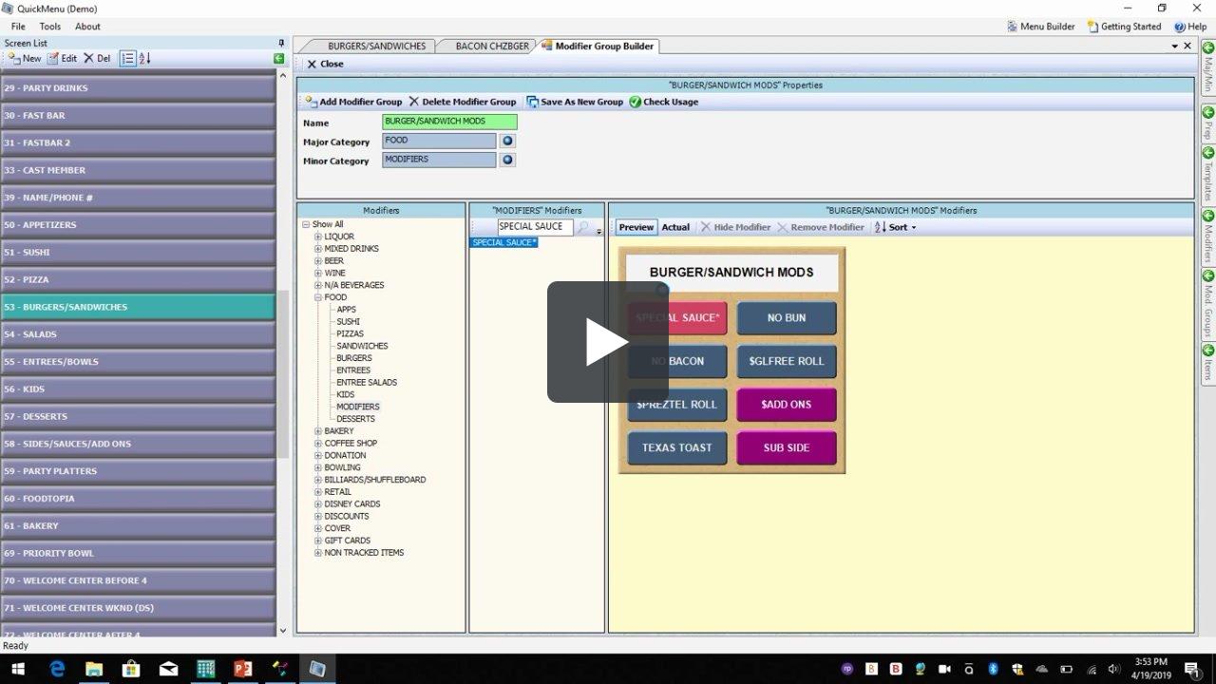Image resolution: width=1216 pixels, height=684 pixels.
Task: Open Menu Builder from the top toolbar
Action: tap(1041, 26)
